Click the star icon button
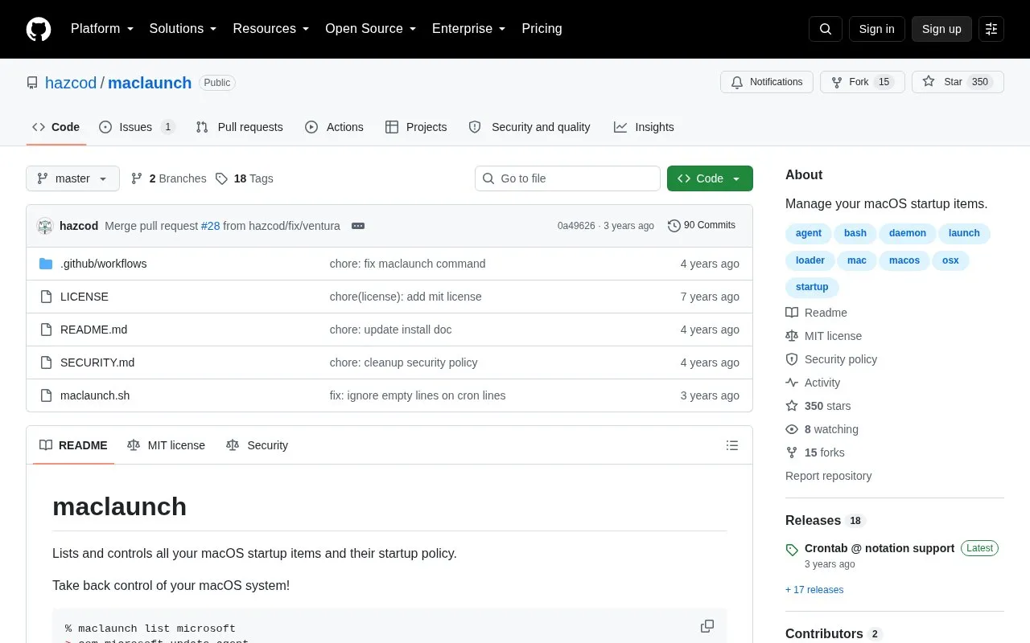 pyautogui.click(x=929, y=82)
